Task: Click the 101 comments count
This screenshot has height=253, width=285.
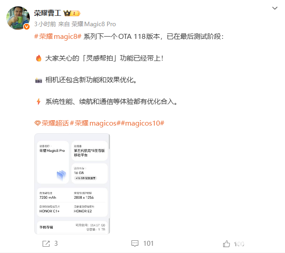Action: pos(148,244)
